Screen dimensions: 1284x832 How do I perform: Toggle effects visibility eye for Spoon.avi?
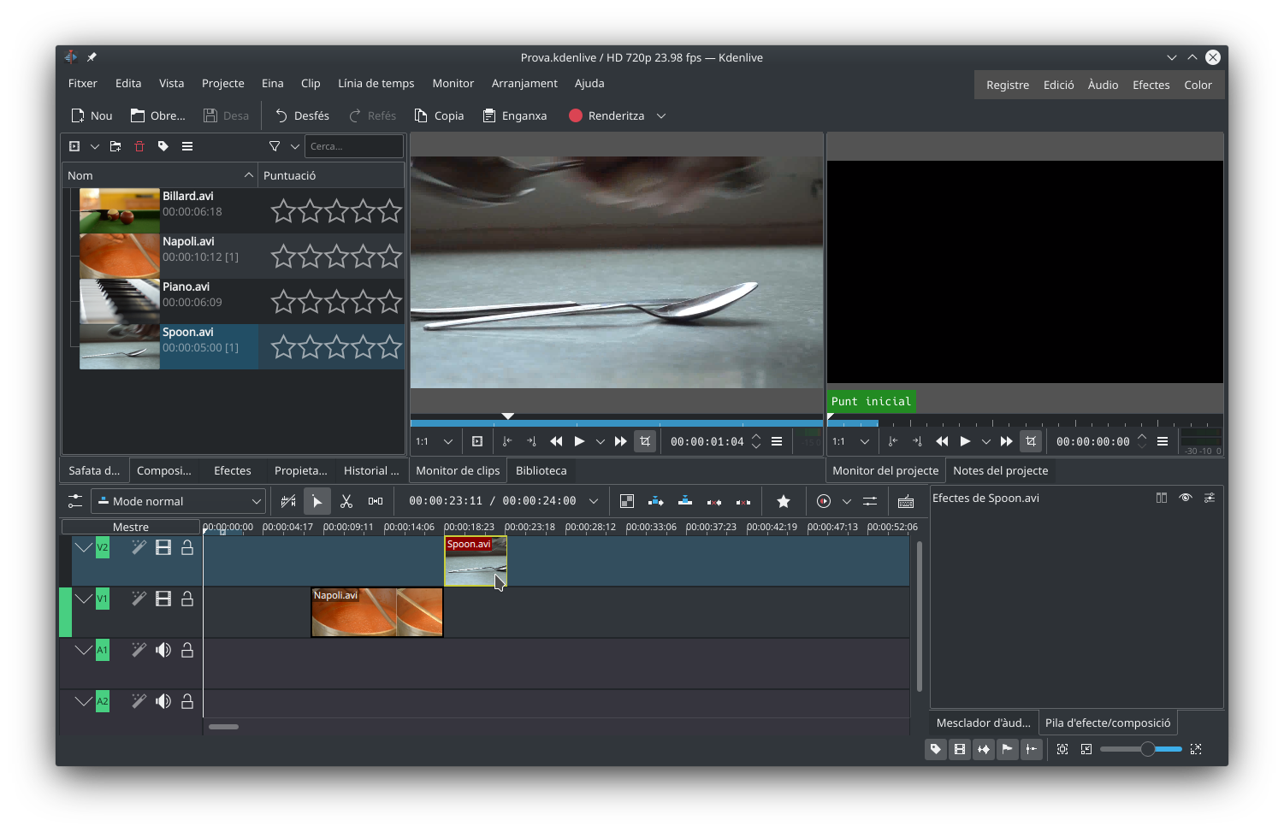pos(1186,498)
